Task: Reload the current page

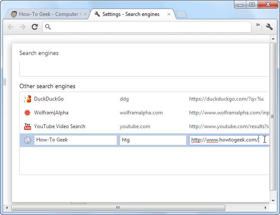Action: point(34,27)
